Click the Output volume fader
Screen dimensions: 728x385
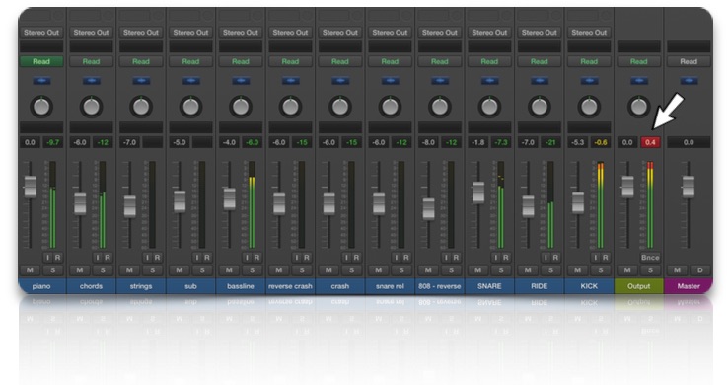pyautogui.click(x=627, y=187)
